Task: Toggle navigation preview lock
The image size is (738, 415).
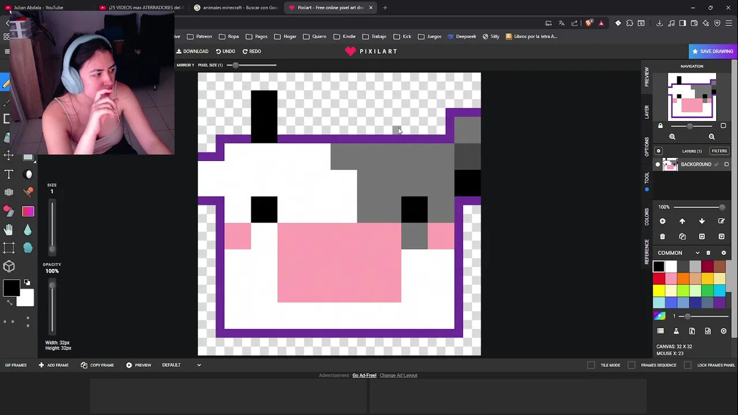Action: (661, 126)
